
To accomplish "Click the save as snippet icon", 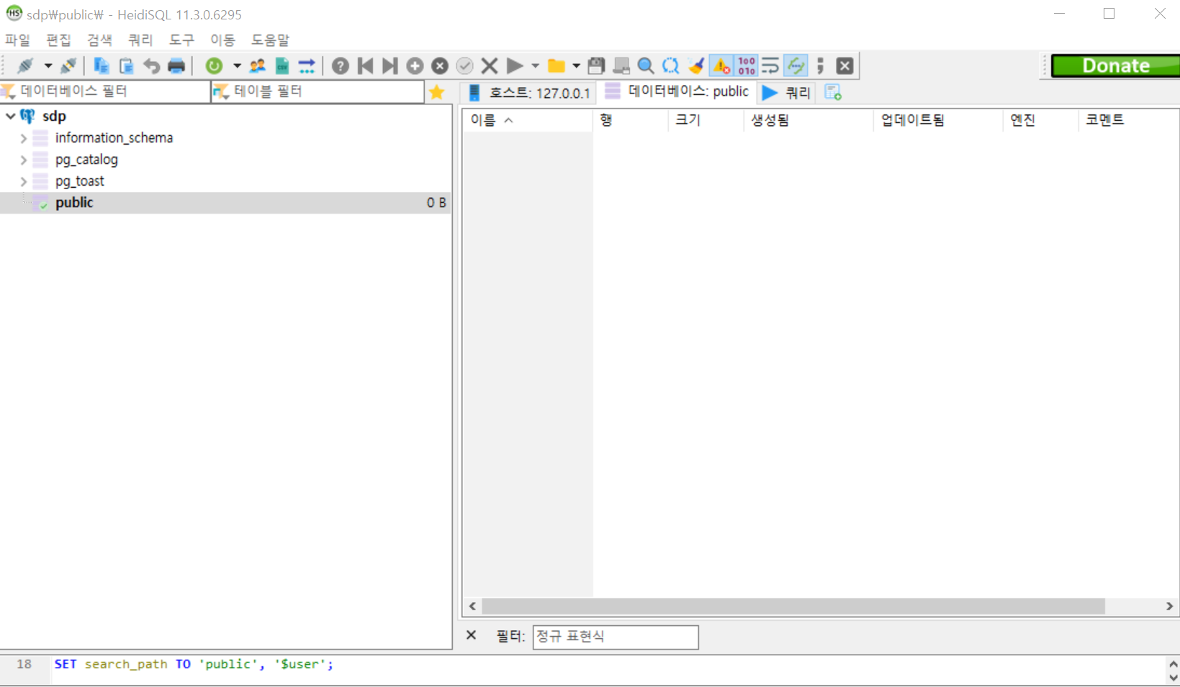I will coord(621,66).
